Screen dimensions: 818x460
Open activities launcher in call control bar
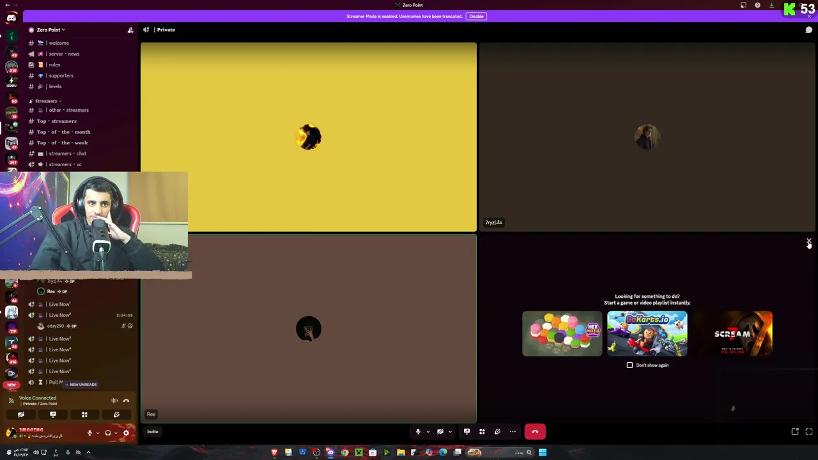[x=482, y=432]
